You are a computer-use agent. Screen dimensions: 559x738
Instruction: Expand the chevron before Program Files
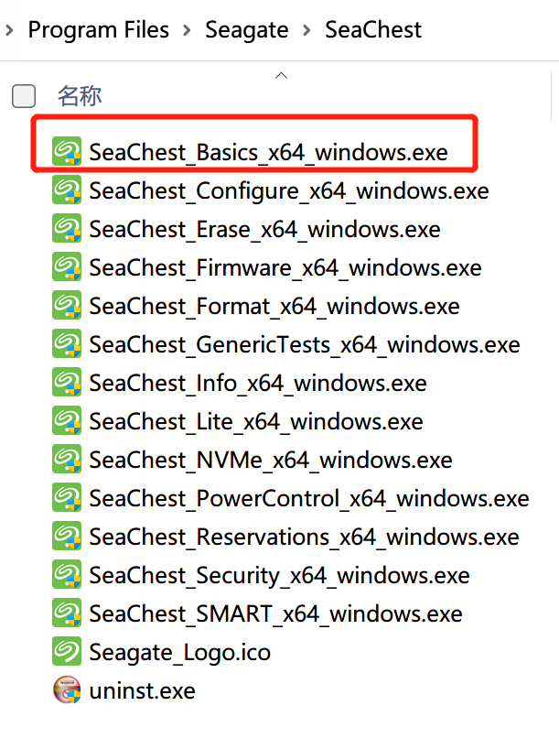coord(9,30)
